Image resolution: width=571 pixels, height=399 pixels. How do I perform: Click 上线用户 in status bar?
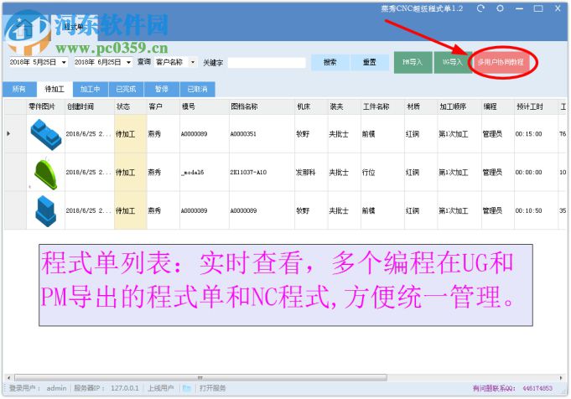coord(161,388)
